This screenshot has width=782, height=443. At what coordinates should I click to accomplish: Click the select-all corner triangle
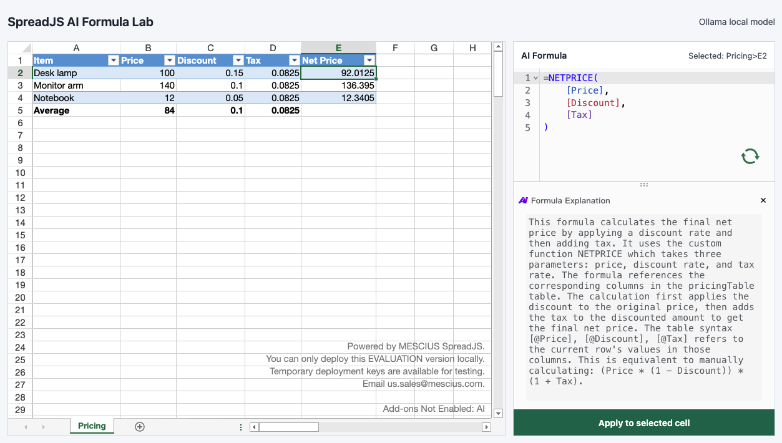(x=21, y=48)
